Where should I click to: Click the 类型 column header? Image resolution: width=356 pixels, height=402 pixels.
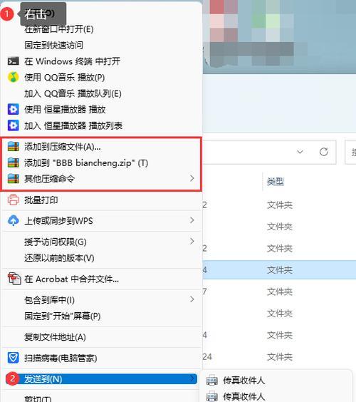pos(276,182)
